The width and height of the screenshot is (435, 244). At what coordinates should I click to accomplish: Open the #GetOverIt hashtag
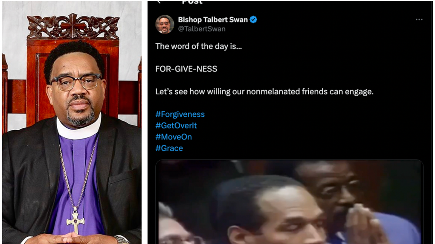[x=176, y=125]
